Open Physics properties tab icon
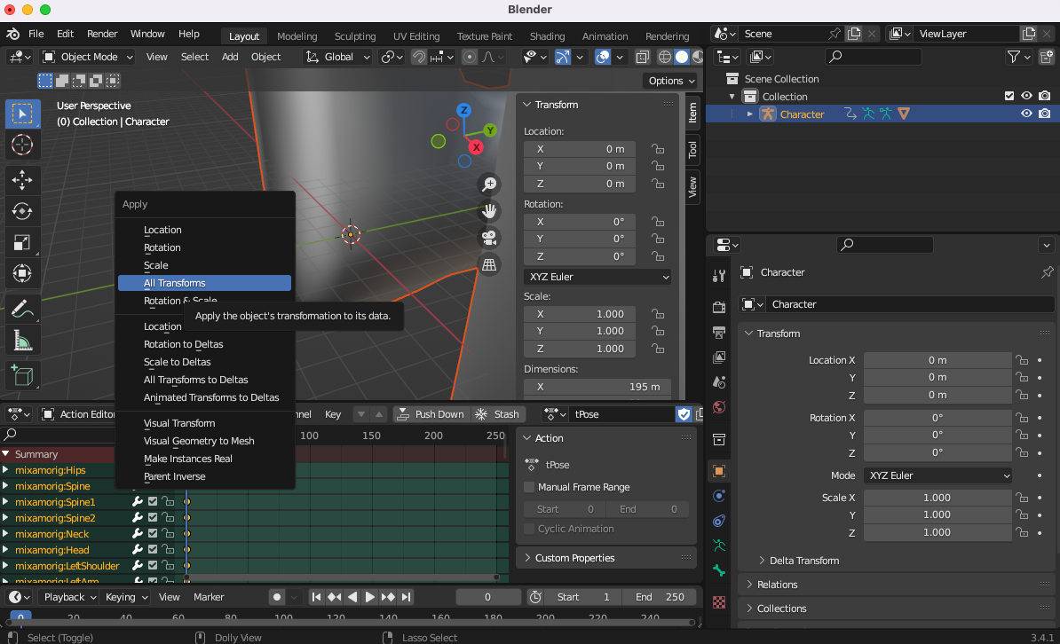Viewport: 1060px width, 644px height. coord(719,496)
